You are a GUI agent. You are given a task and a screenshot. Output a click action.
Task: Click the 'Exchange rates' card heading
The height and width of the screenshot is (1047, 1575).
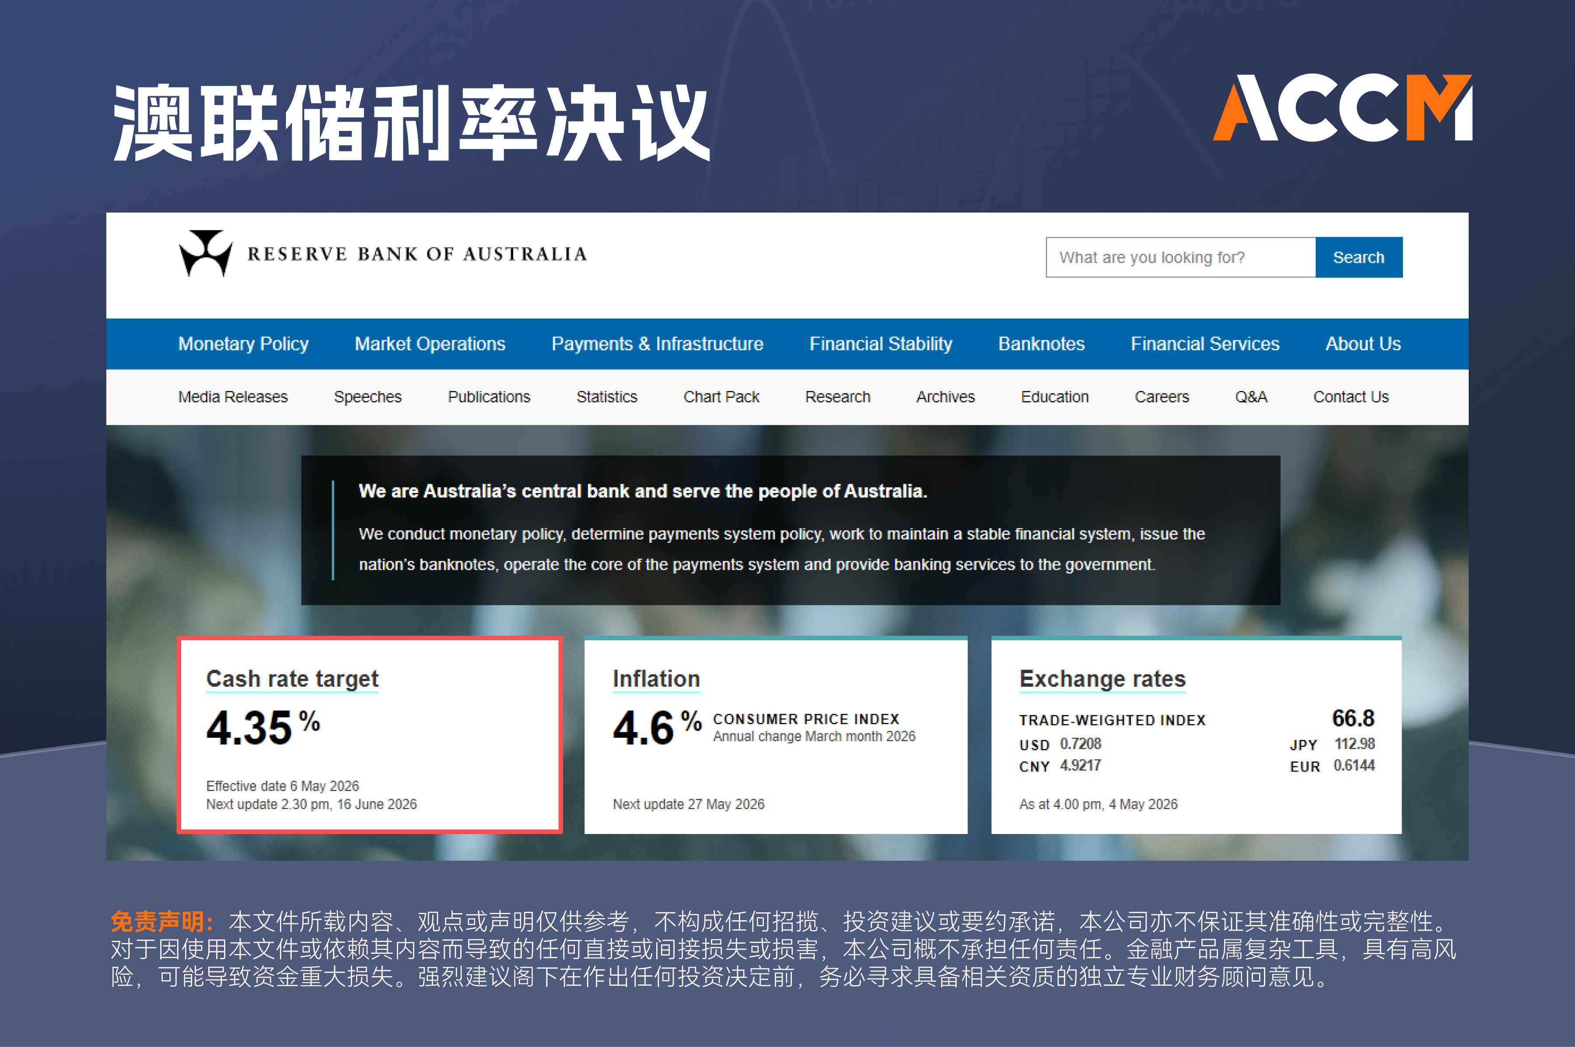pos(1102,679)
